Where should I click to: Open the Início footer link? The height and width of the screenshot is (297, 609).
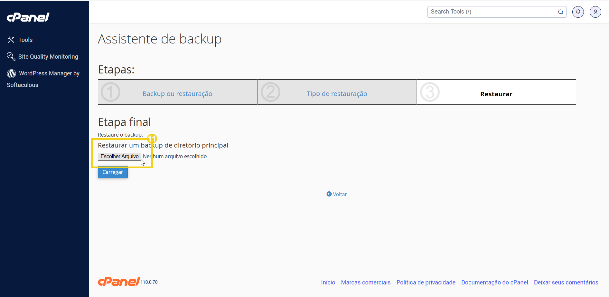pyautogui.click(x=328, y=283)
